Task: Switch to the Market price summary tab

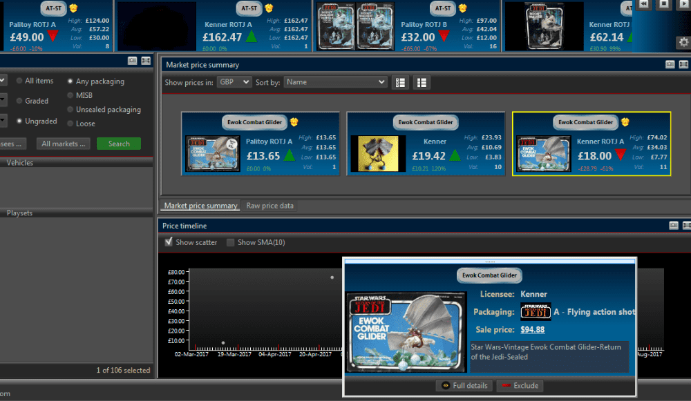Action: coord(200,206)
